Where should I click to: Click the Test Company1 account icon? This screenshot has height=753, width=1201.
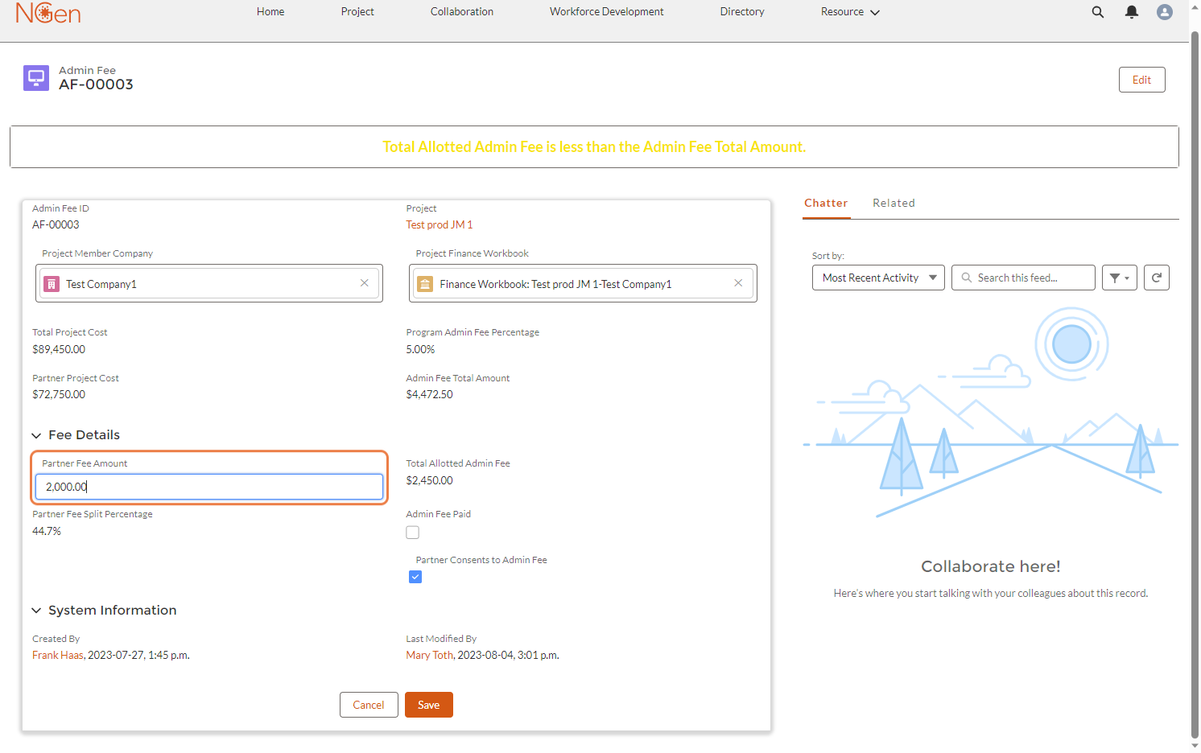(52, 284)
